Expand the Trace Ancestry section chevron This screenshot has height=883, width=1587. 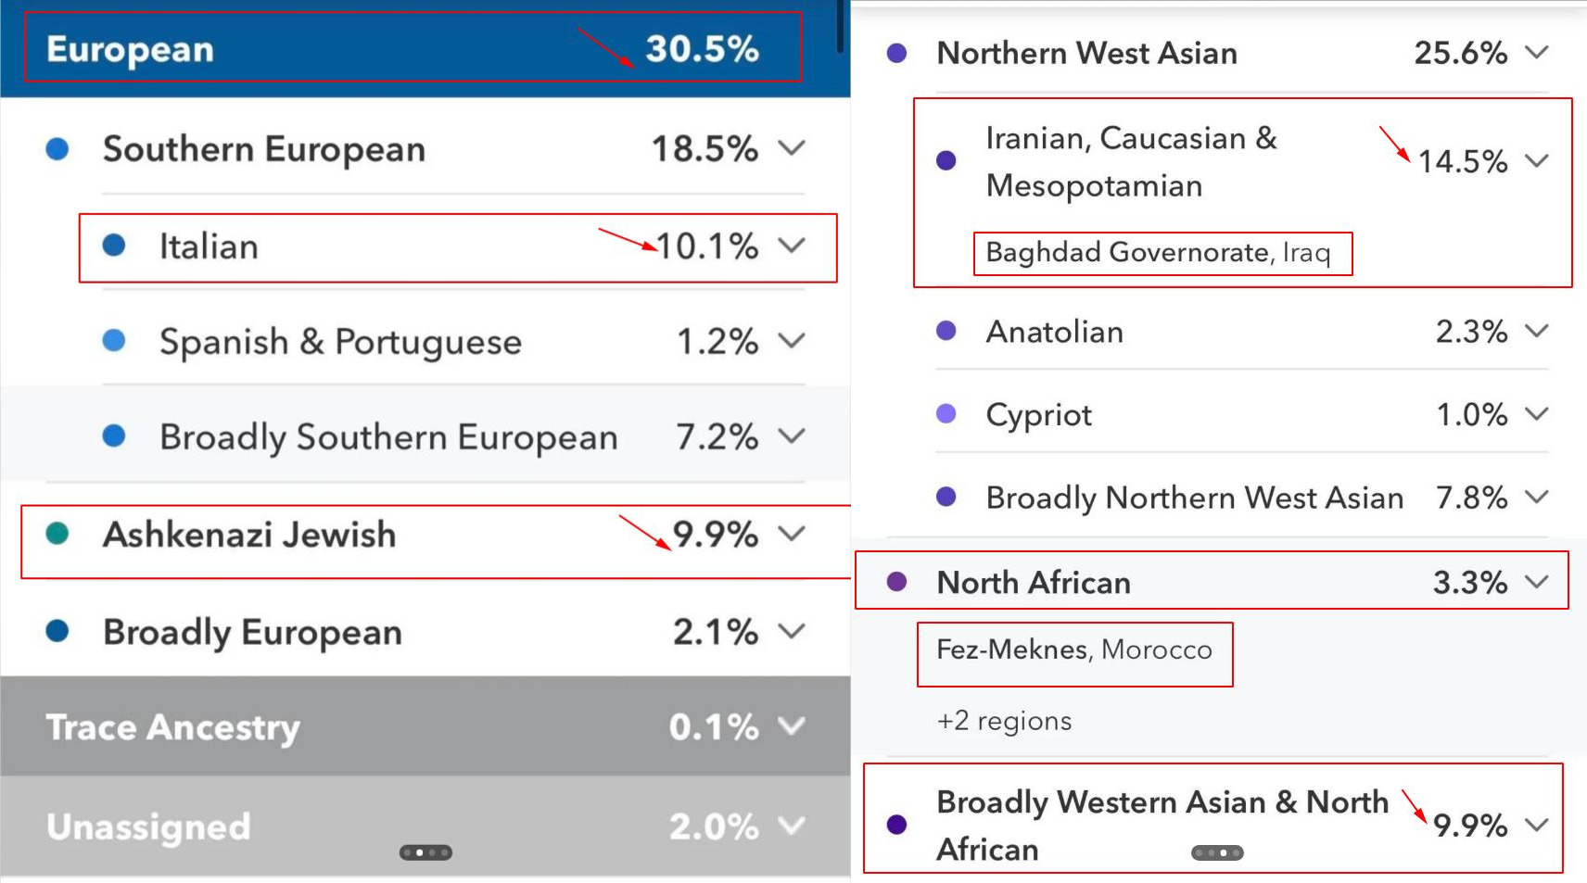coord(792,726)
